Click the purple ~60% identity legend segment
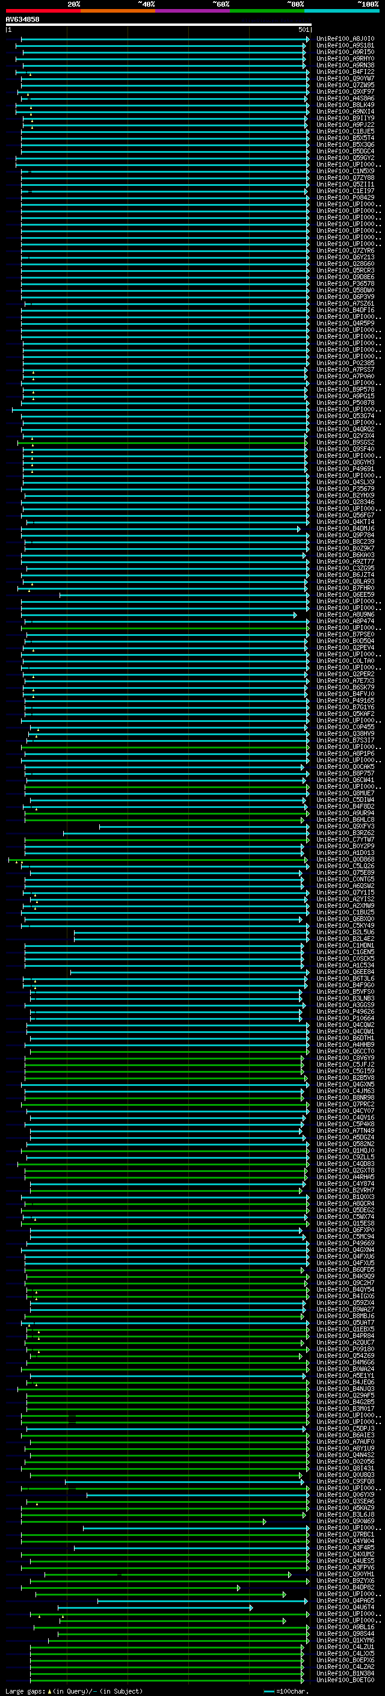 point(193,11)
